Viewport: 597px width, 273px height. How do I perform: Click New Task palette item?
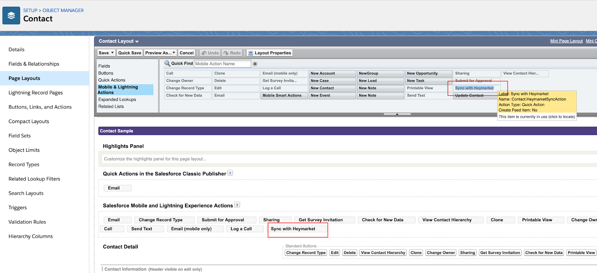tap(428, 81)
